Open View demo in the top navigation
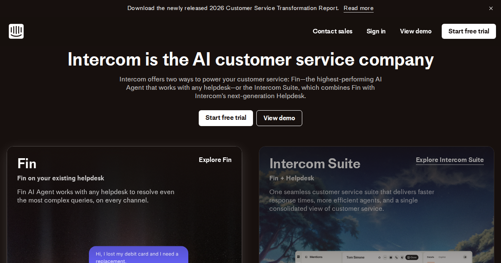This screenshot has width=501, height=263. pyautogui.click(x=416, y=31)
